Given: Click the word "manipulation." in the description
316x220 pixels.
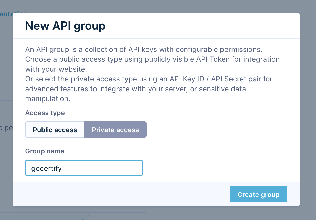Looking at the screenshot, I should 48,99.
